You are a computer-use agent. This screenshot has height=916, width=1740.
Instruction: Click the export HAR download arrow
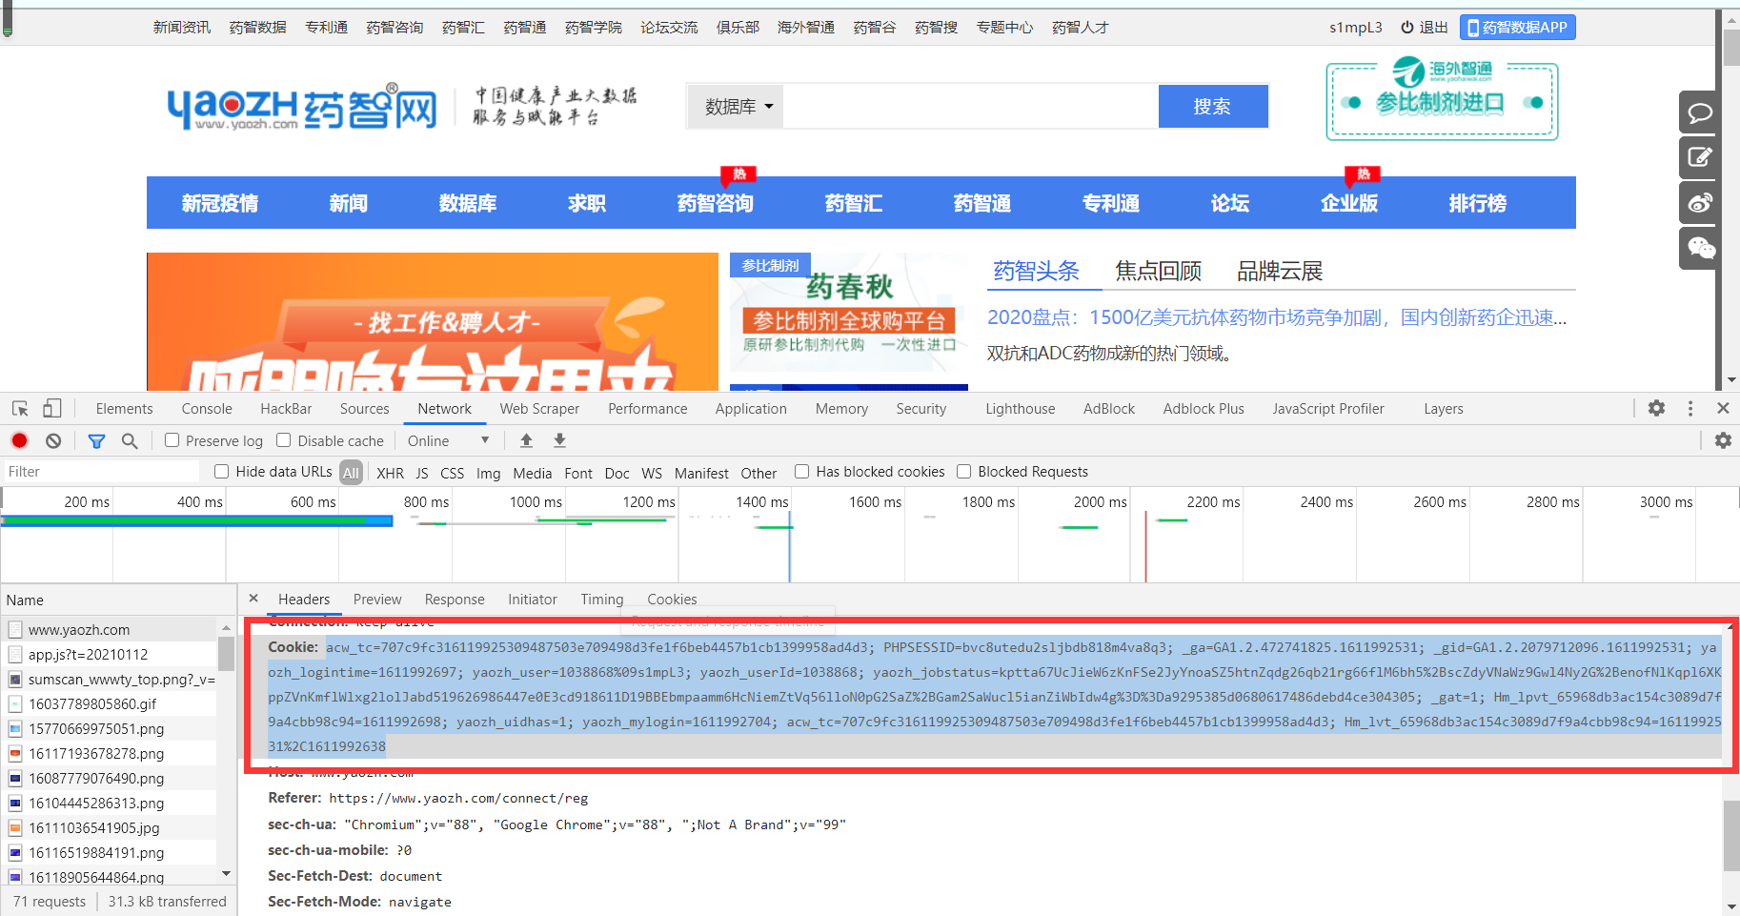(x=559, y=440)
